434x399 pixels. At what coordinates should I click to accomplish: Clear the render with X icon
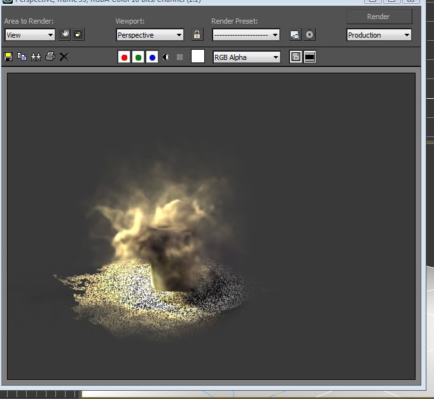[x=64, y=57]
